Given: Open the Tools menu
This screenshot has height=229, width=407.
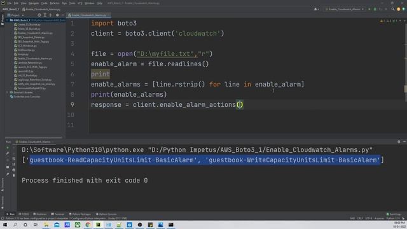Looking at the screenshot, I should tap(72, 3).
